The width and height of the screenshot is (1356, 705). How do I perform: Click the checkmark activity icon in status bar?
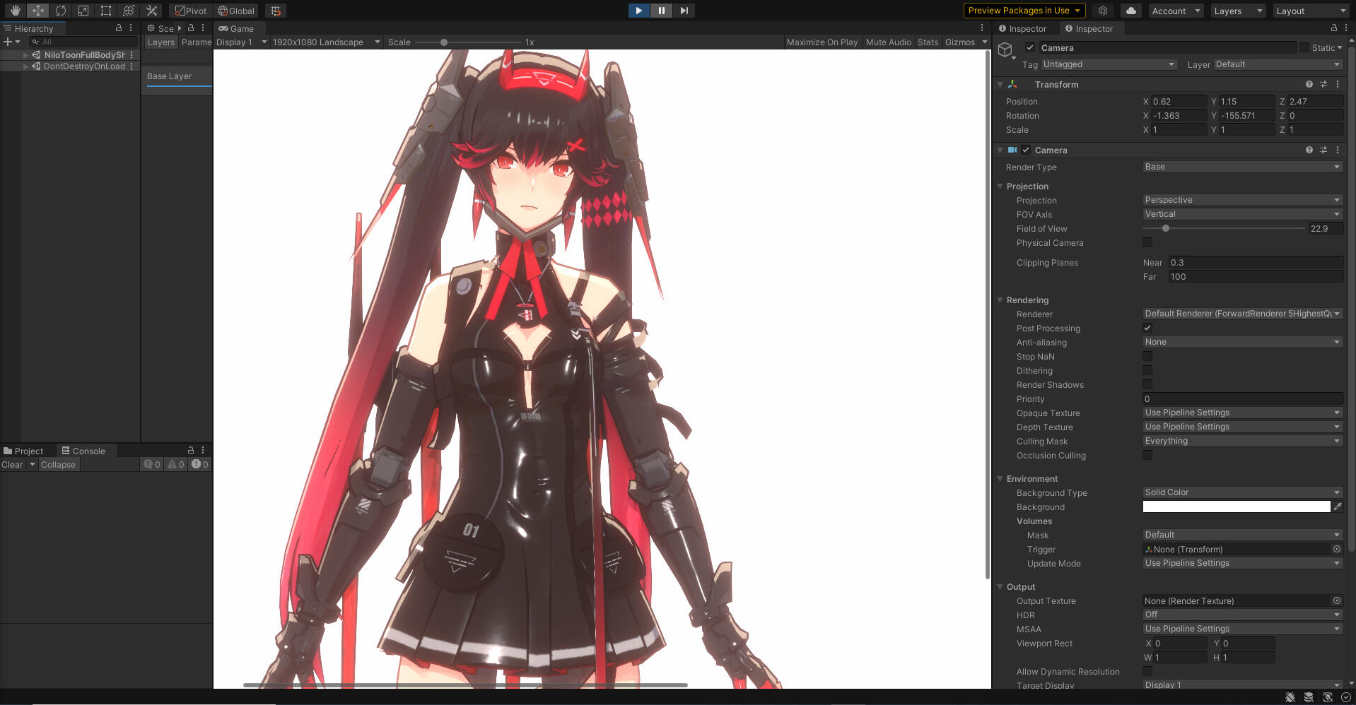coord(1346,697)
